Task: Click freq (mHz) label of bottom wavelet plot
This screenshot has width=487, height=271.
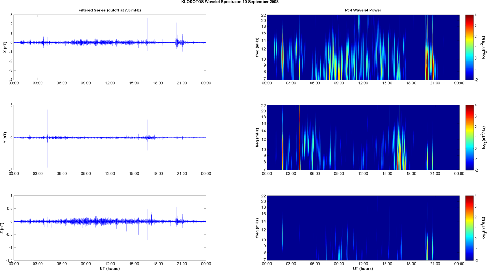Action: pos(257,228)
